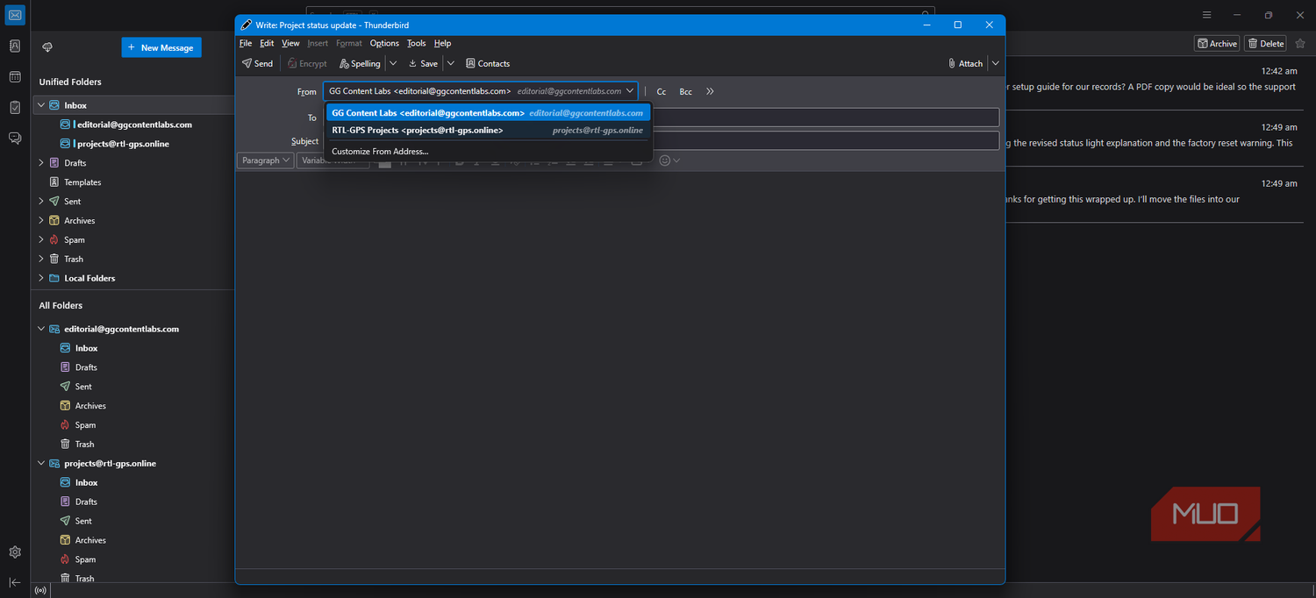This screenshot has height=598, width=1316.
Task: Collapse the Unified Inbox tree
Action: [40, 105]
